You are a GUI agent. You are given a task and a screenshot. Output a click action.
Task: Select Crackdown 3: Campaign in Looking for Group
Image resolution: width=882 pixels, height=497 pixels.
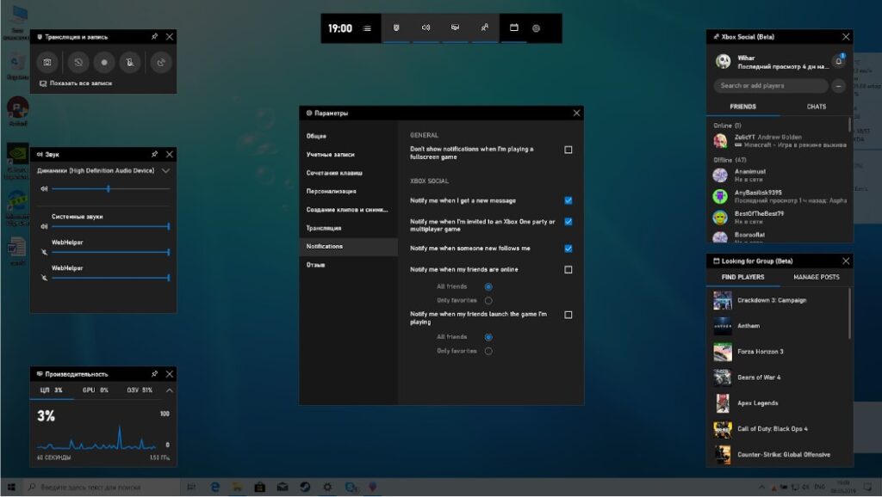pyautogui.click(x=779, y=300)
